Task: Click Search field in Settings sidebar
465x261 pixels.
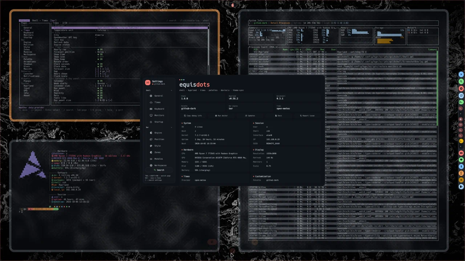Action: tap(159, 170)
